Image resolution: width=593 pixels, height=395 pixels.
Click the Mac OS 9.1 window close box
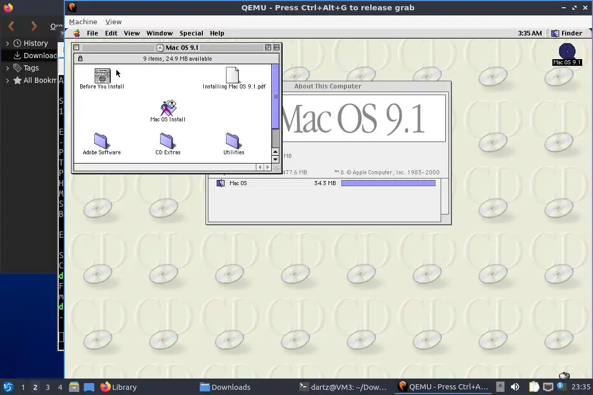[x=76, y=48]
